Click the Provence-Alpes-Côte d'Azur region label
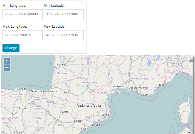Viewport: 195px width, 134px height. pyautogui.click(x=146, y=79)
